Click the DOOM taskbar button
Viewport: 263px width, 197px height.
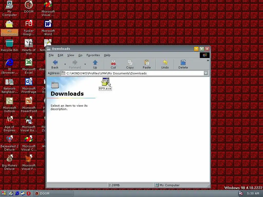click(53, 193)
